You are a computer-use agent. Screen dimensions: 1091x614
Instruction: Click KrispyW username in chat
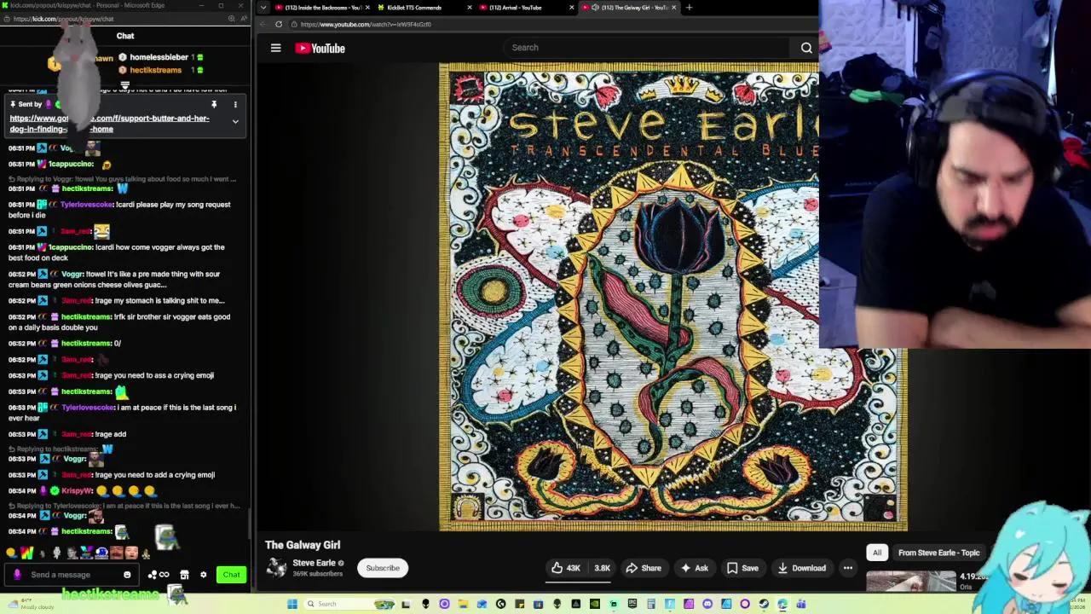[77, 491]
